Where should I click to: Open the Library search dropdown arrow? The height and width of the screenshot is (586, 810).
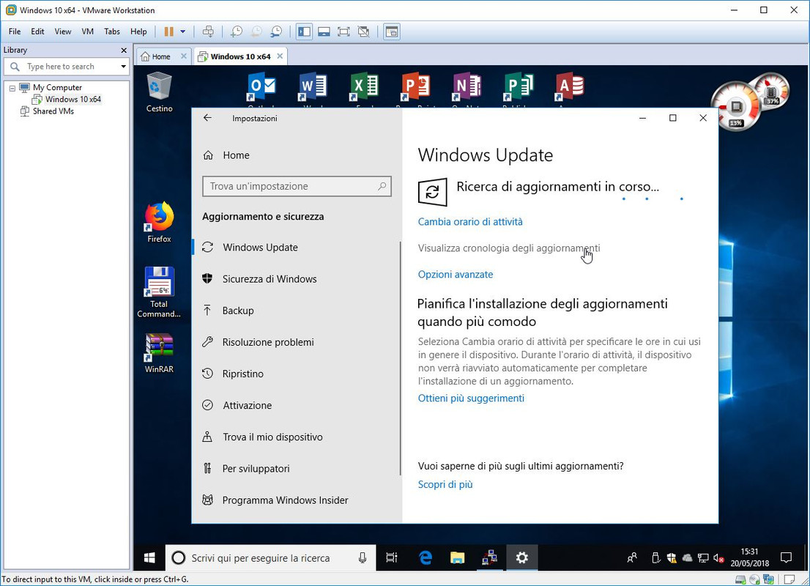(123, 66)
